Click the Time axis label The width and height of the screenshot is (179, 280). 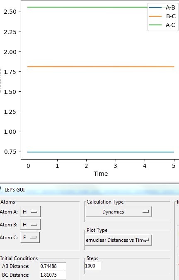[x=101, y=174]
